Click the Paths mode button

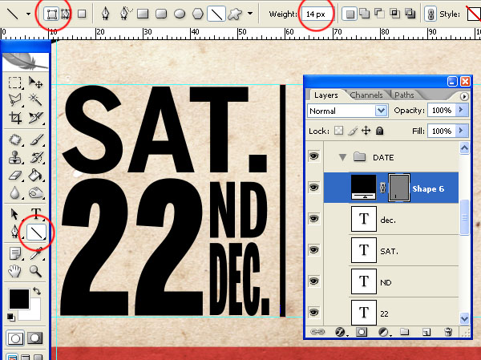(66, 14)
